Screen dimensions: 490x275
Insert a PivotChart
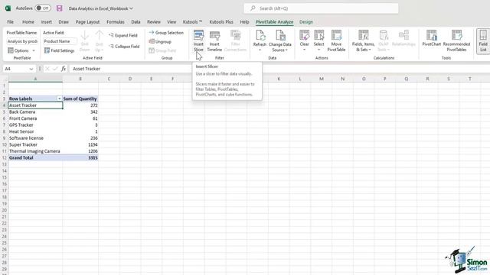coord(431,39)
